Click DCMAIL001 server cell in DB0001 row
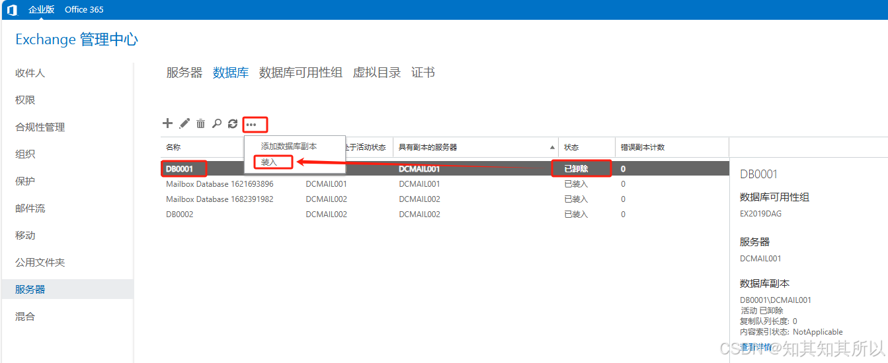 (x=419, y=169)
